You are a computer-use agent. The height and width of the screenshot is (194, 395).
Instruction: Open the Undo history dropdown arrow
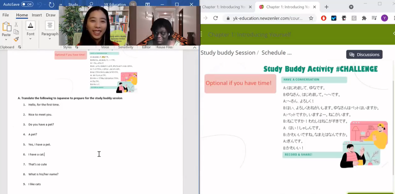coord(45,4)
